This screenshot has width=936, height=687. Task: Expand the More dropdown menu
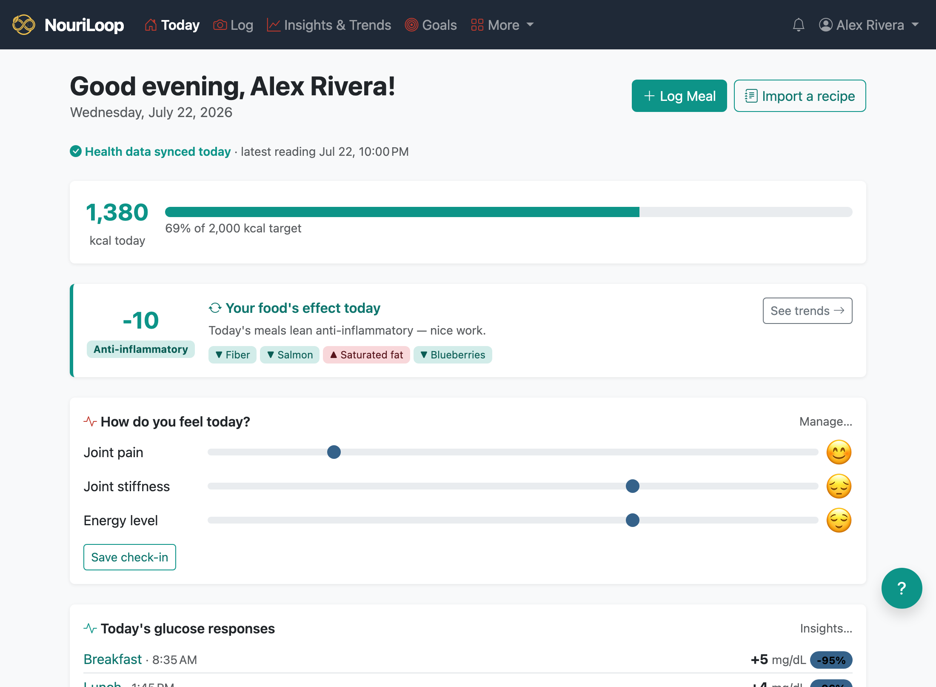tap(502, 25)
